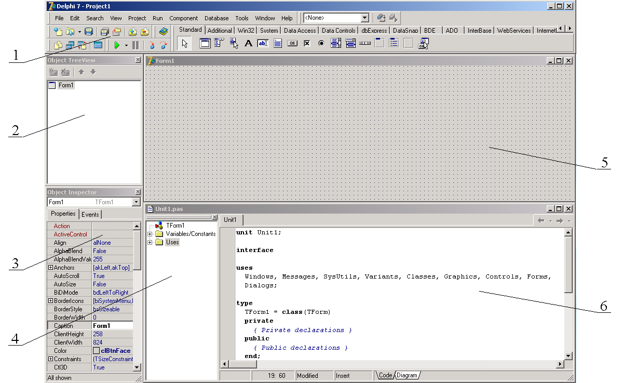Viewport: 623px width, 383px height.
Task: Click the Caption value field Form1
Action: pos(112,326)
